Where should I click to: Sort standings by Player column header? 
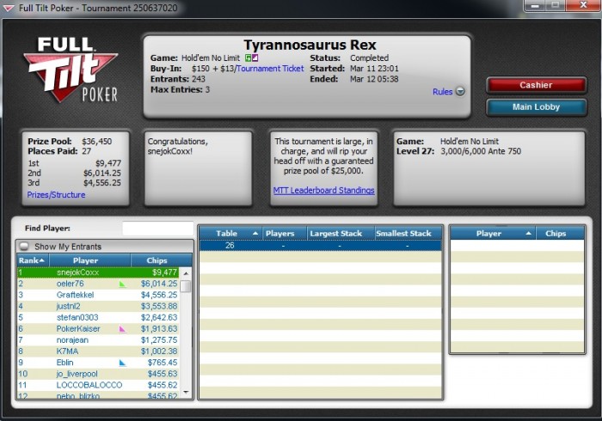(x=89, y=260)
